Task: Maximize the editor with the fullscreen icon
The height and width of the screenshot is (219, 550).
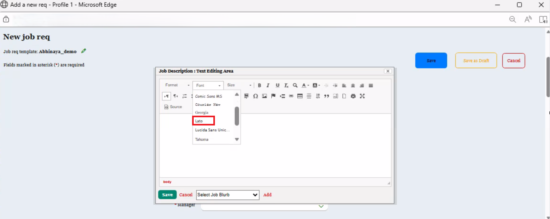Action: coord(362,96)
